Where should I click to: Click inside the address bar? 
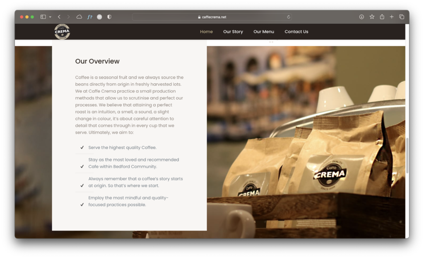212,17
